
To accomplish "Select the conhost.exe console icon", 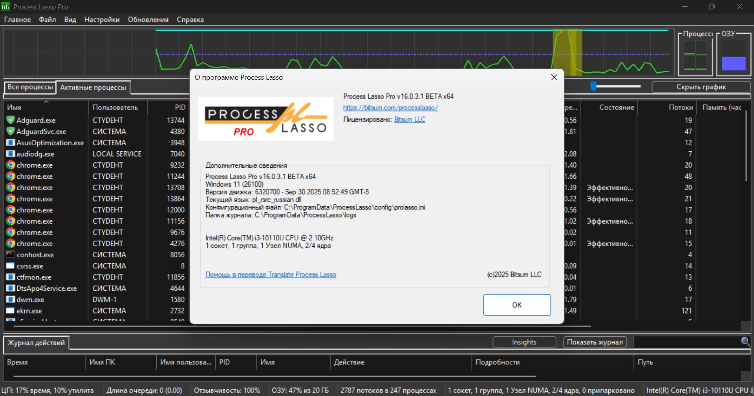I will coord(11,255).
